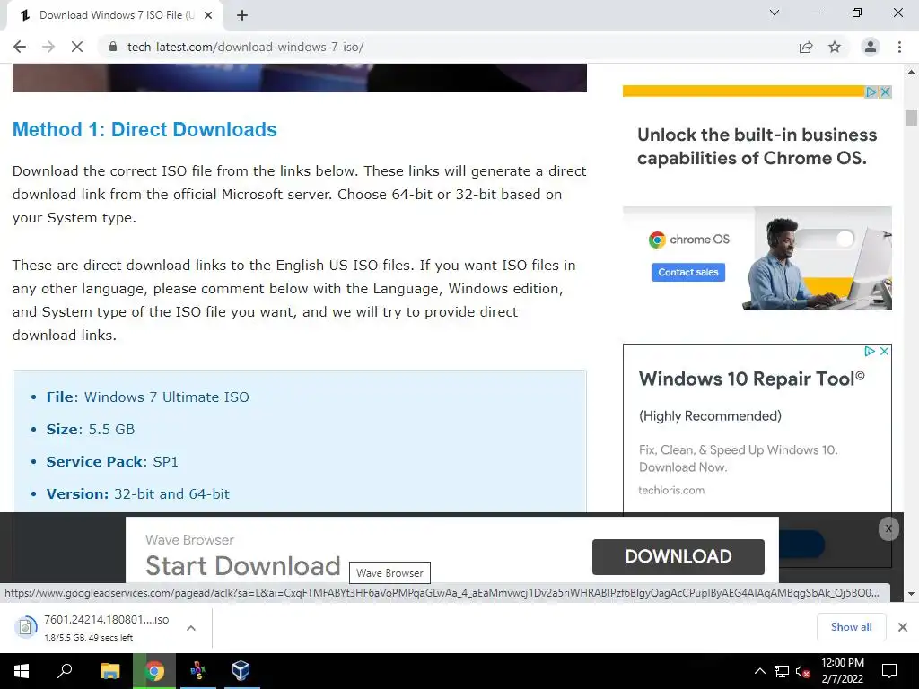
Task: Go back to the previous page
Action: click(x=20, y=47)
